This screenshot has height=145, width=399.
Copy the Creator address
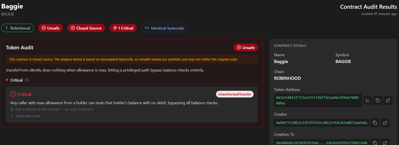coord(375,123)
